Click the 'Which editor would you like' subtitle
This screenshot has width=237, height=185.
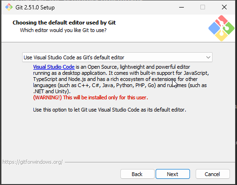click(63, 30)
